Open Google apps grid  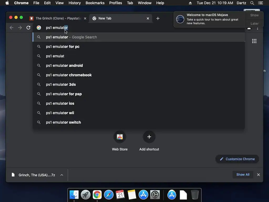[254, 41]
